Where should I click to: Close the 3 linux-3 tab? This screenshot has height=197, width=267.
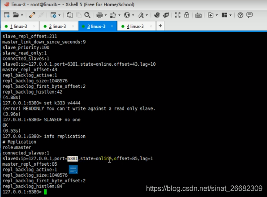112,26
